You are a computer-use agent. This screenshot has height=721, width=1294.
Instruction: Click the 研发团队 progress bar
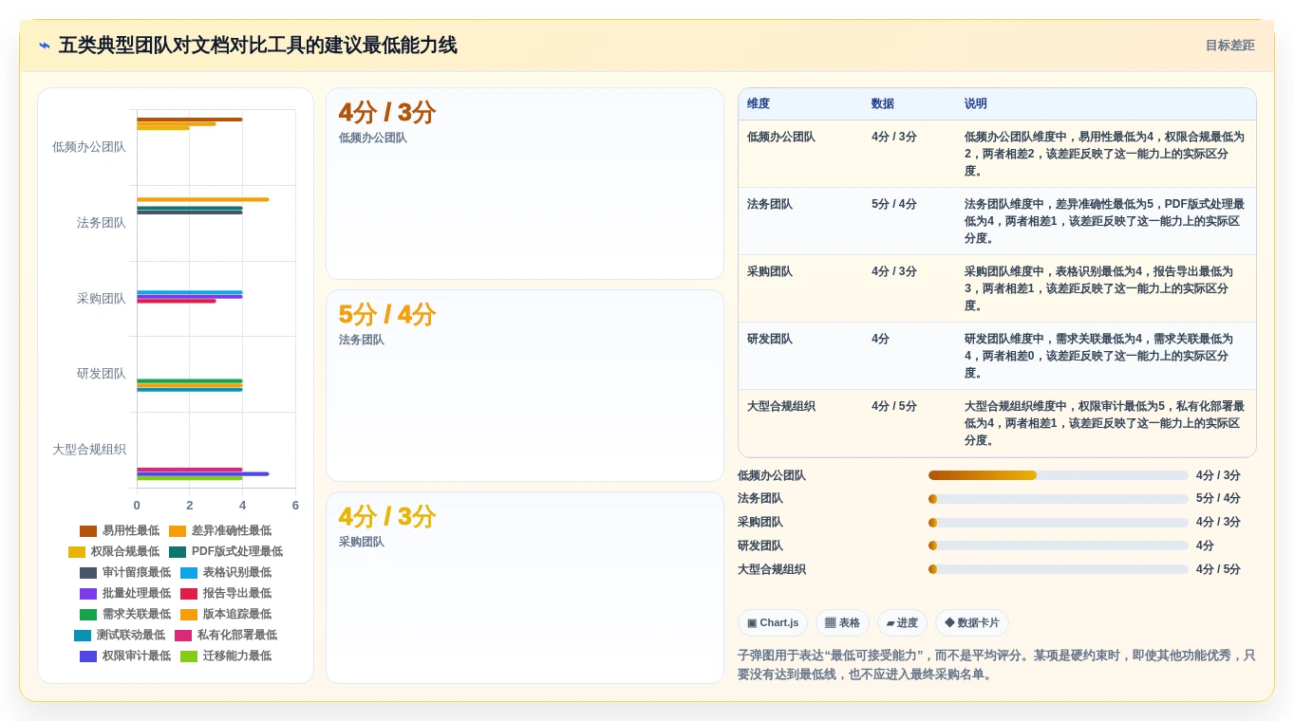coord(1059,545)
